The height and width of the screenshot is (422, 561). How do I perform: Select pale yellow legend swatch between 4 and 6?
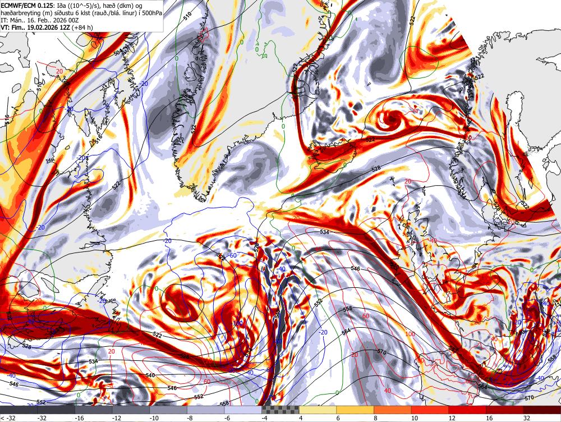point(318,410)
